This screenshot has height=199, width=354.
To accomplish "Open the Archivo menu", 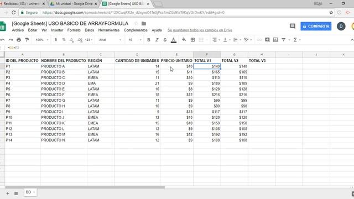I will click(x=18, y=30).
